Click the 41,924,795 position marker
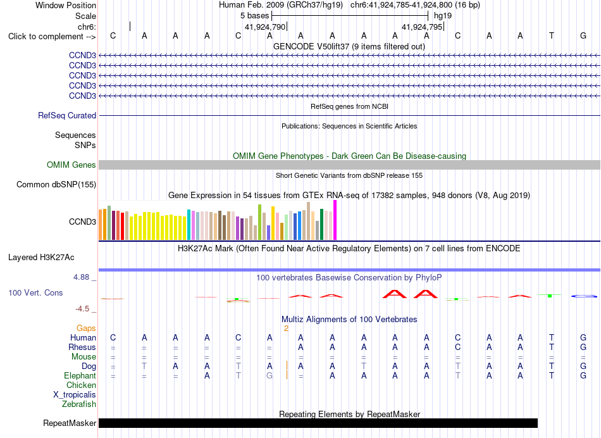This screenshot has width=601, height=438. pyautogui.click(x=422, y=27)
